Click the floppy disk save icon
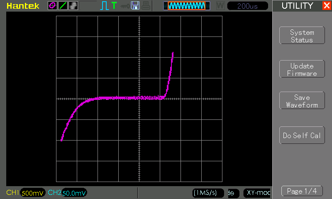This screenshot has height=199, width=332. coord(135,5)
